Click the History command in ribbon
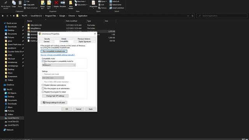Image resolution: width=249 pixels, height=140 pixels. (102, 8)
